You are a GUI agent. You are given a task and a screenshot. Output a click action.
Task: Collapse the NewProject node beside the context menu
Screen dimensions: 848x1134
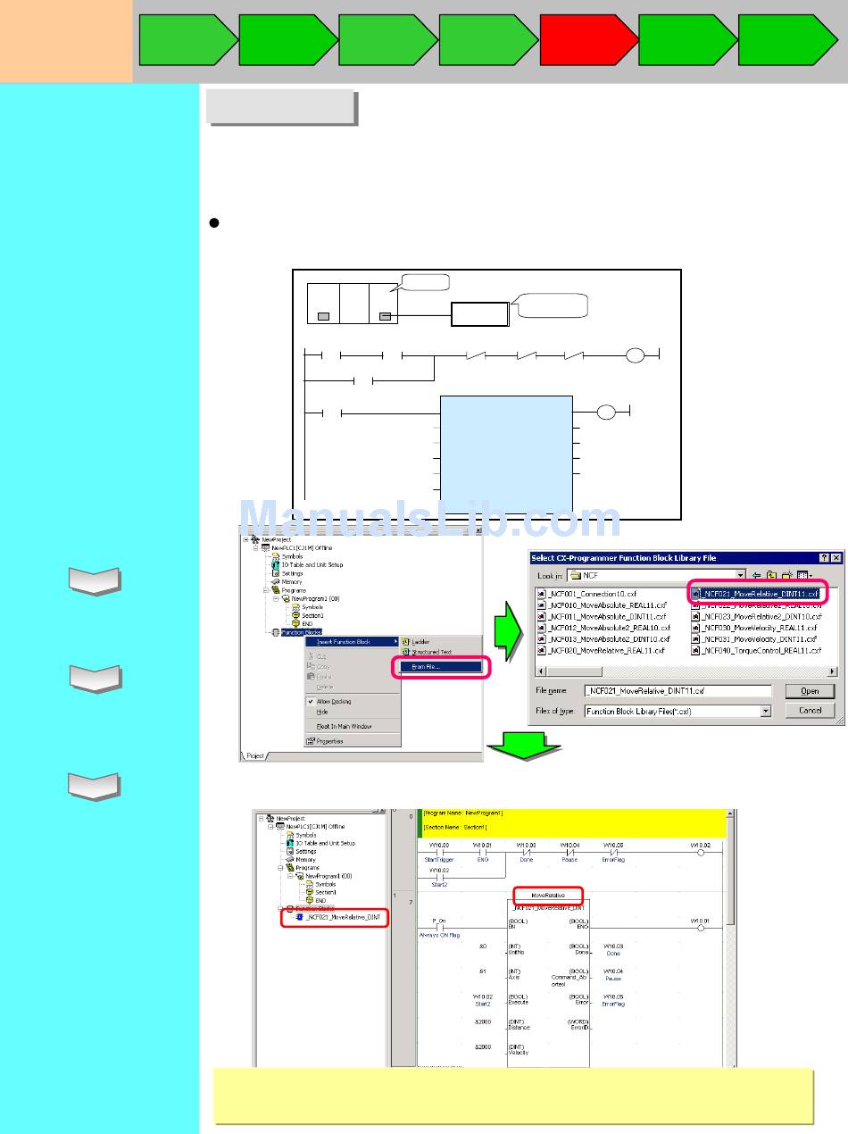245,539
